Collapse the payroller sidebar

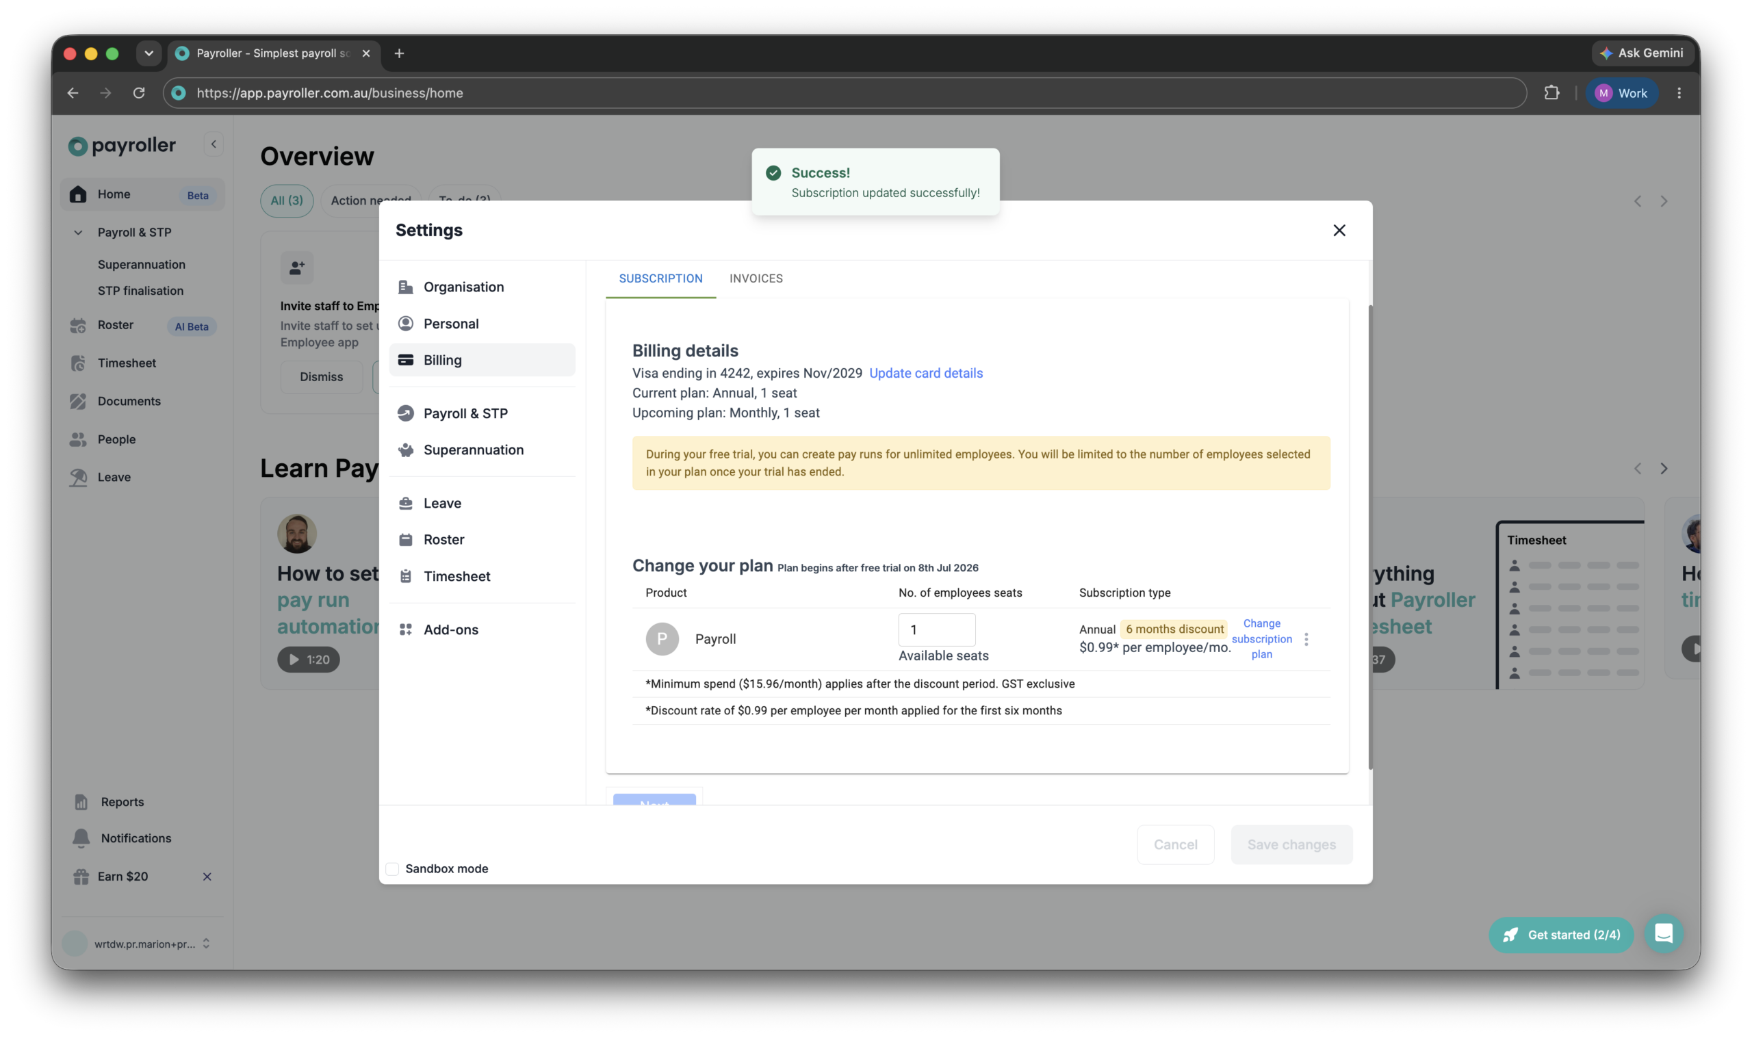point(214,144)
